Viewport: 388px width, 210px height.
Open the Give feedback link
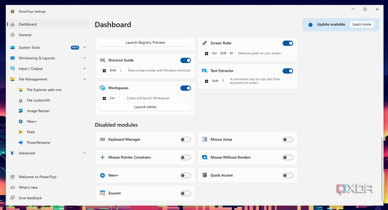(48, 198)
